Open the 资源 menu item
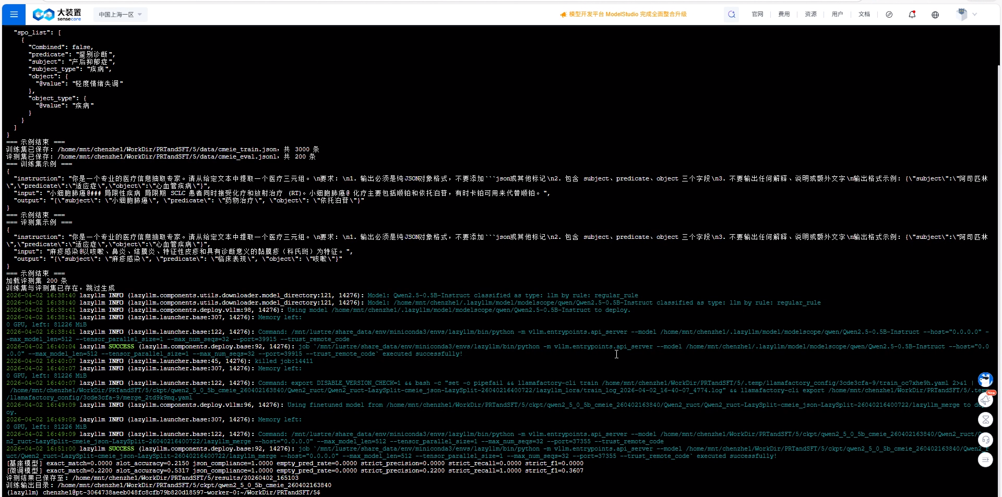This screenshot has height=497, width=1002. click(810, 15)
